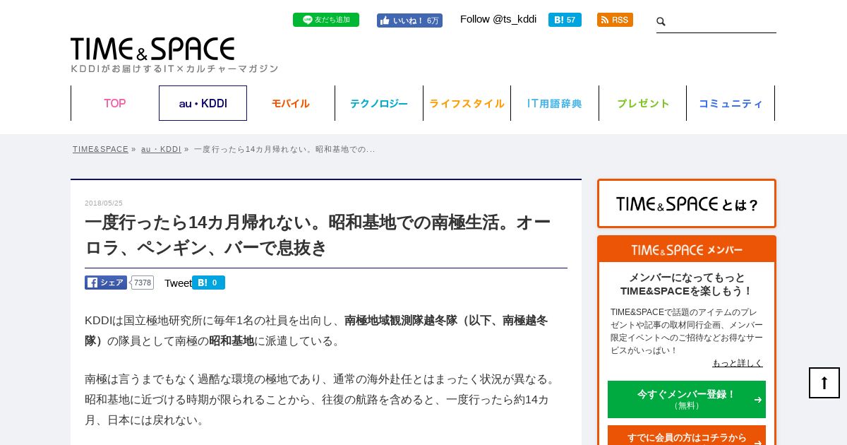This screenshot has height=445, width=847.
Task: Click the article Hatena bookmark 0 button
Action: pos(208,283)
